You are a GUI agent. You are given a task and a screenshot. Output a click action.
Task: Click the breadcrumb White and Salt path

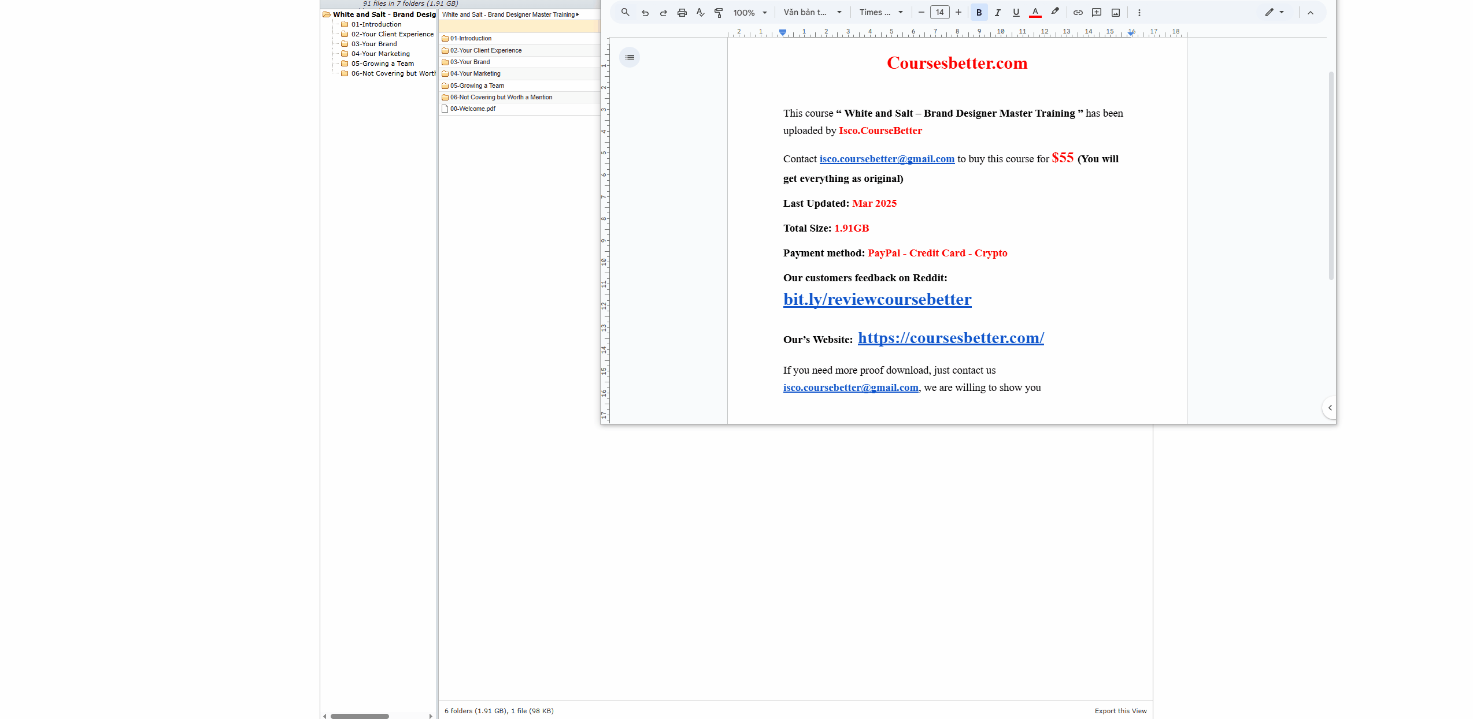(508, 14)
